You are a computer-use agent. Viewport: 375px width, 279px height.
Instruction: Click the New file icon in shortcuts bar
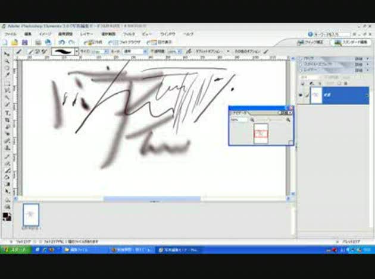5,43
